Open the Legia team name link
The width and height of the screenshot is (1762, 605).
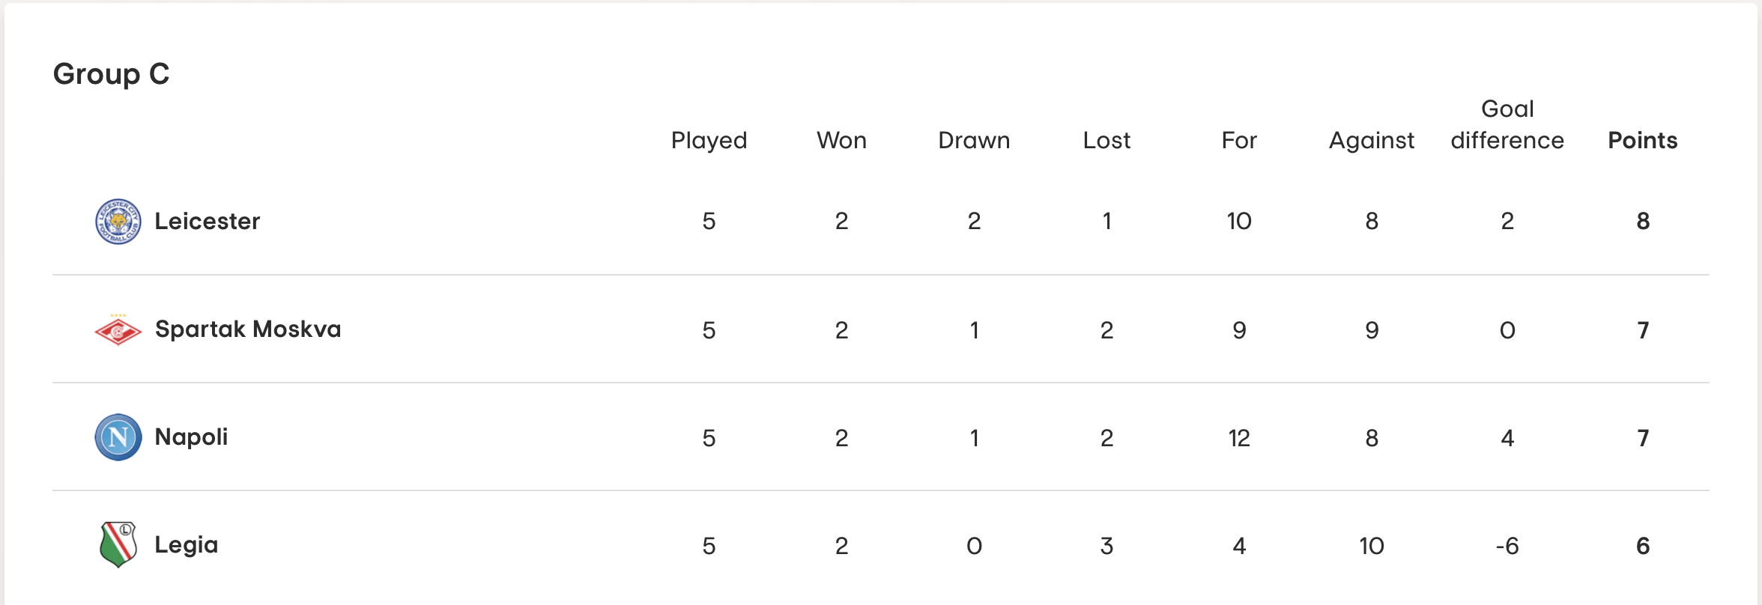pyautogui.click(x=187, y=545)
